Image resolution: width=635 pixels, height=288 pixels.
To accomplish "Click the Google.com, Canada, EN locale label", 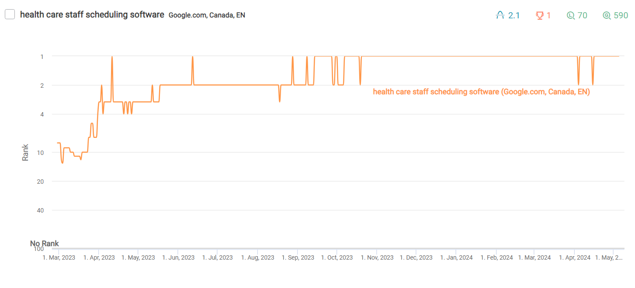I will 207,15.
